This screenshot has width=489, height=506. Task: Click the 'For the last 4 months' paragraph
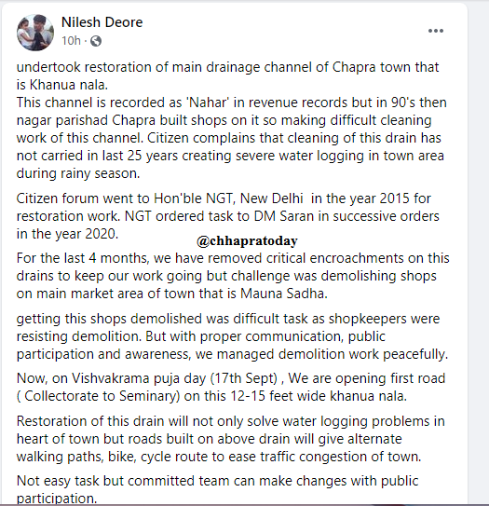(233, 276)
